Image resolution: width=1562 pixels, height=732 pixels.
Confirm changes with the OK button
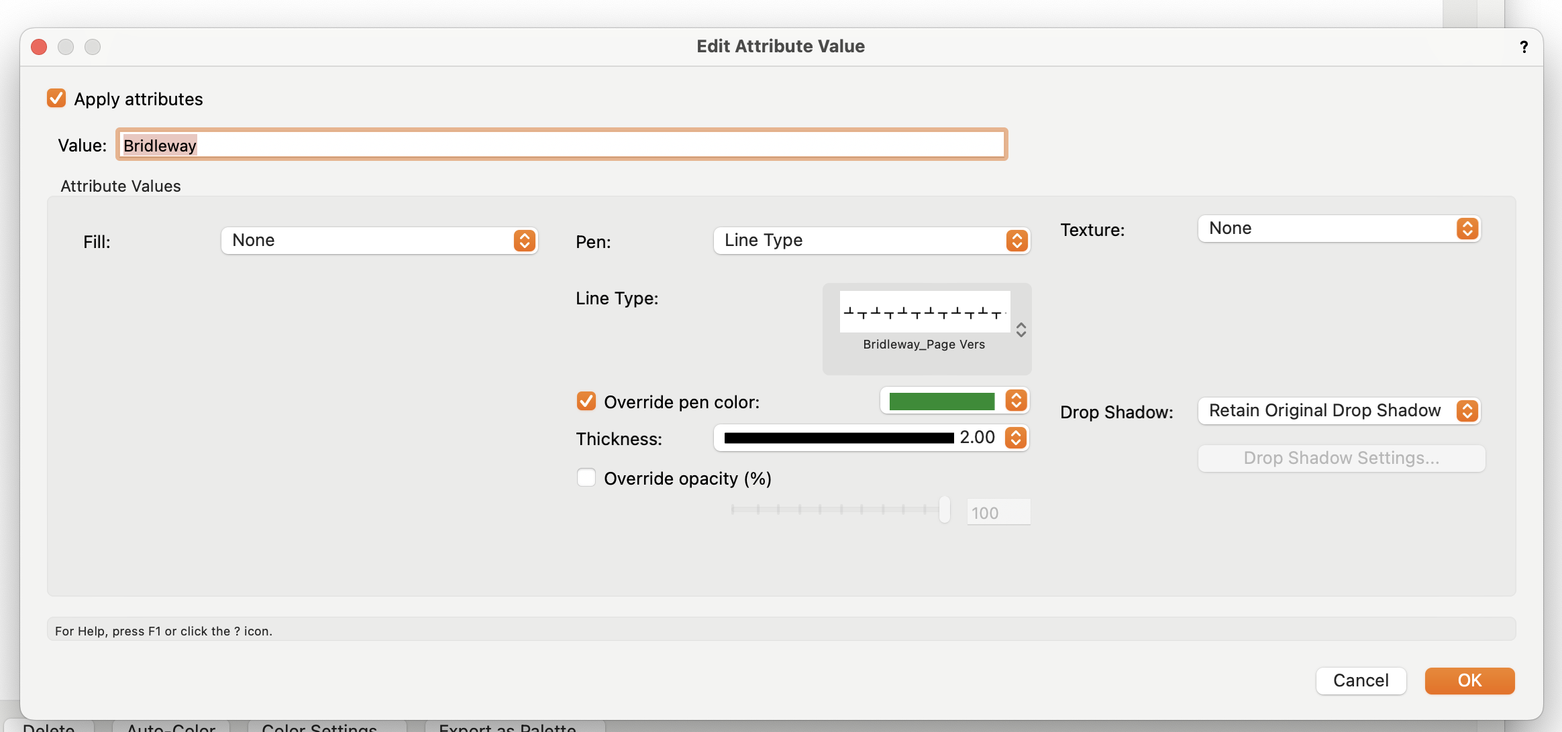click(1469, 680)
